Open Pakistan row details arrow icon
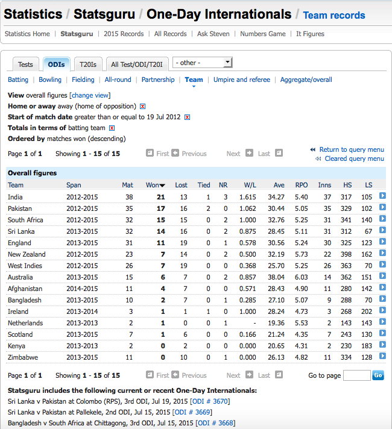This screenshot has width=392, height=429. (x=382, y=207)
